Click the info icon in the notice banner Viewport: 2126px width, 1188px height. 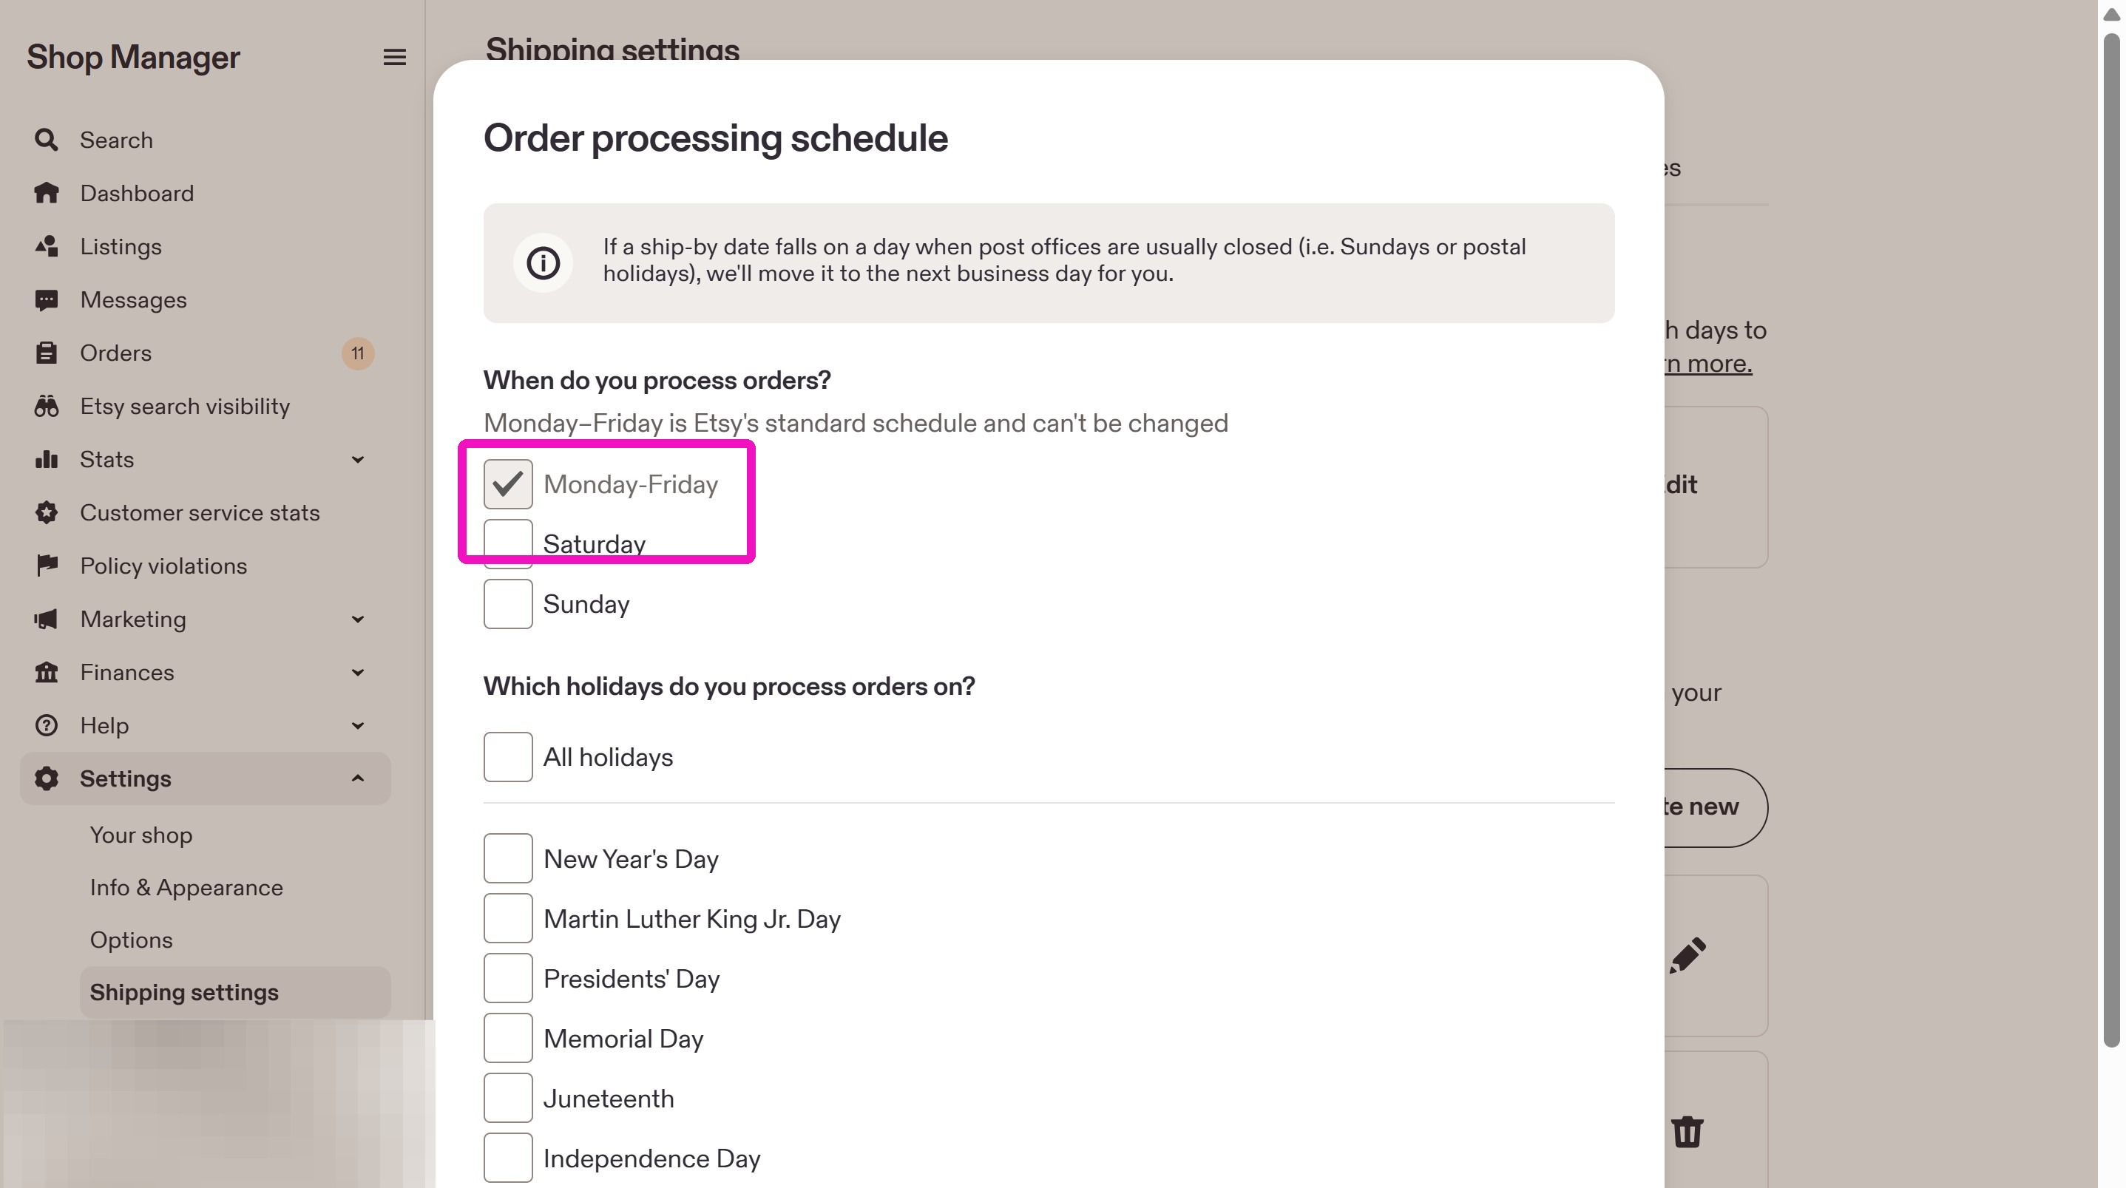point(543,263)
